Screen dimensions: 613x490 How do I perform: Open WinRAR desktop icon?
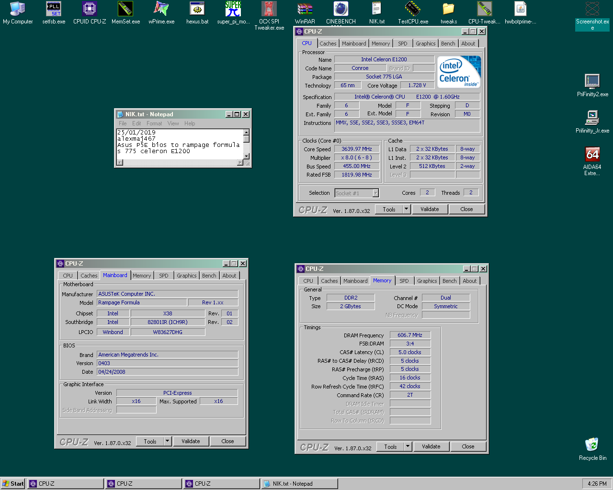pos(305,13)
